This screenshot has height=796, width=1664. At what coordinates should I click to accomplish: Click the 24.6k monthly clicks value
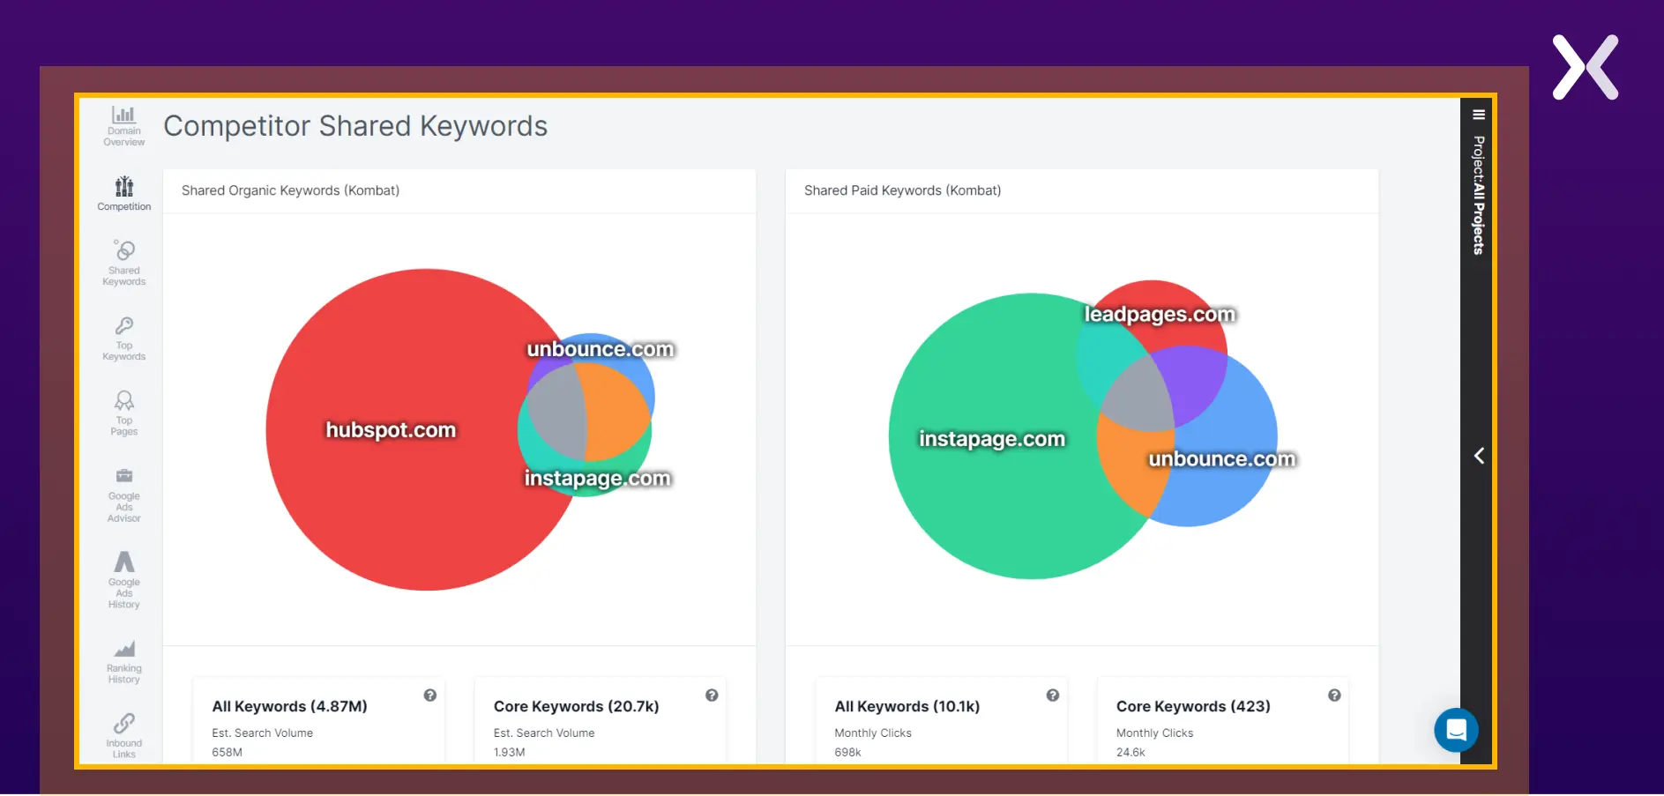tap(1130, 752)
